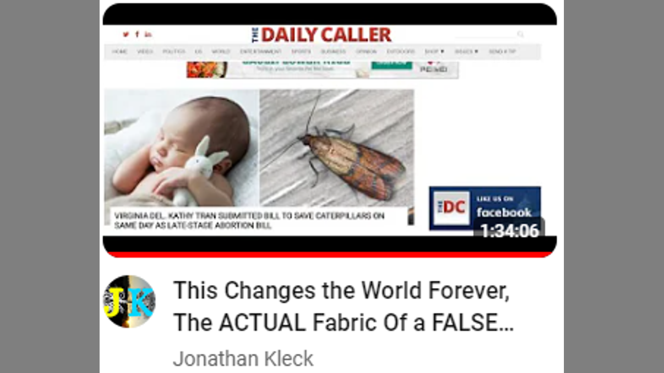Image resolution: width=664 pixels, height=373 pixels.
Task: Select the HOME navigation item
Action: (120, 52)
